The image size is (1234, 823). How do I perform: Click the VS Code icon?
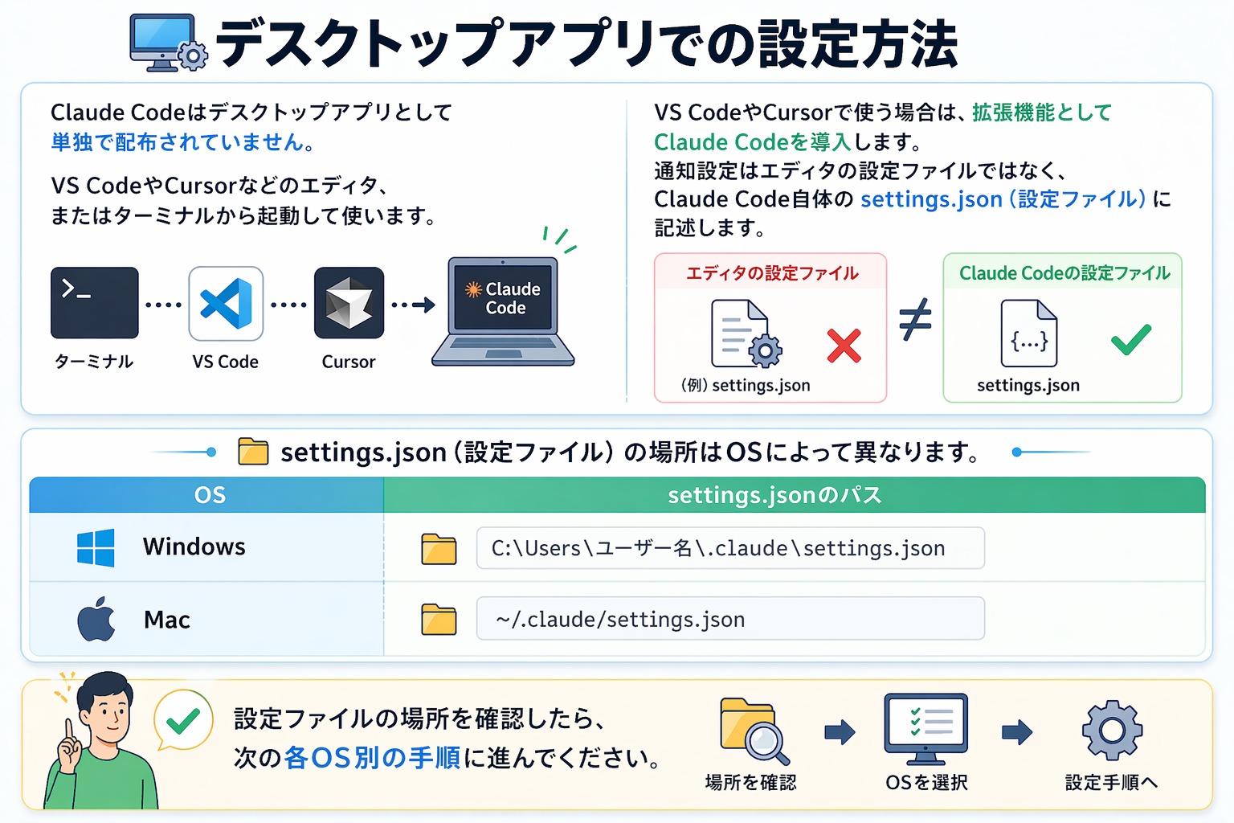click(x=226, y=303)
